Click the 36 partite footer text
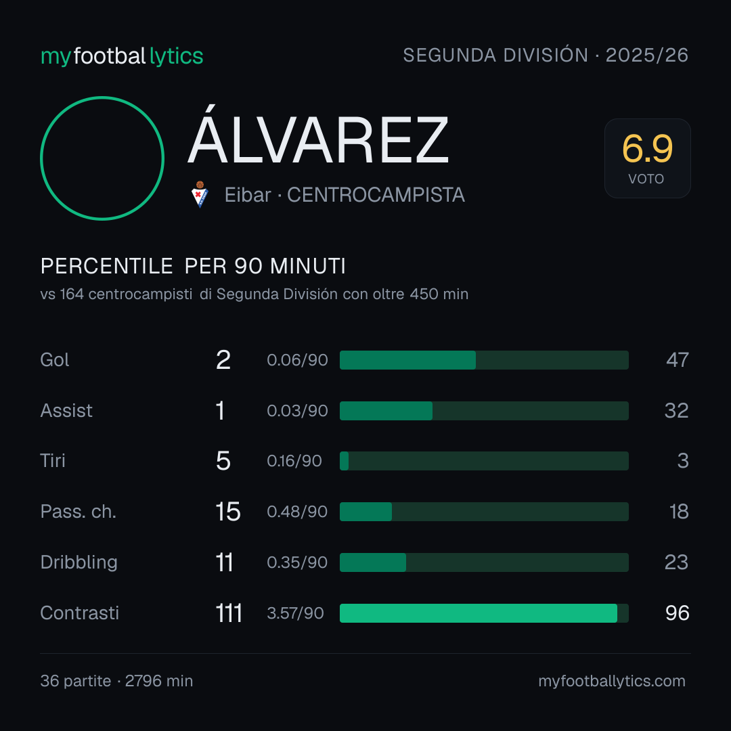Image resolution: width=731 pixels, height=731 pixels. click(x=76, y=681)
